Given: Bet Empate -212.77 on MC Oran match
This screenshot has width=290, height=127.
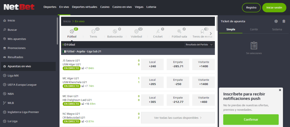Looking at the screenshot, I should [x=178, y=100].
